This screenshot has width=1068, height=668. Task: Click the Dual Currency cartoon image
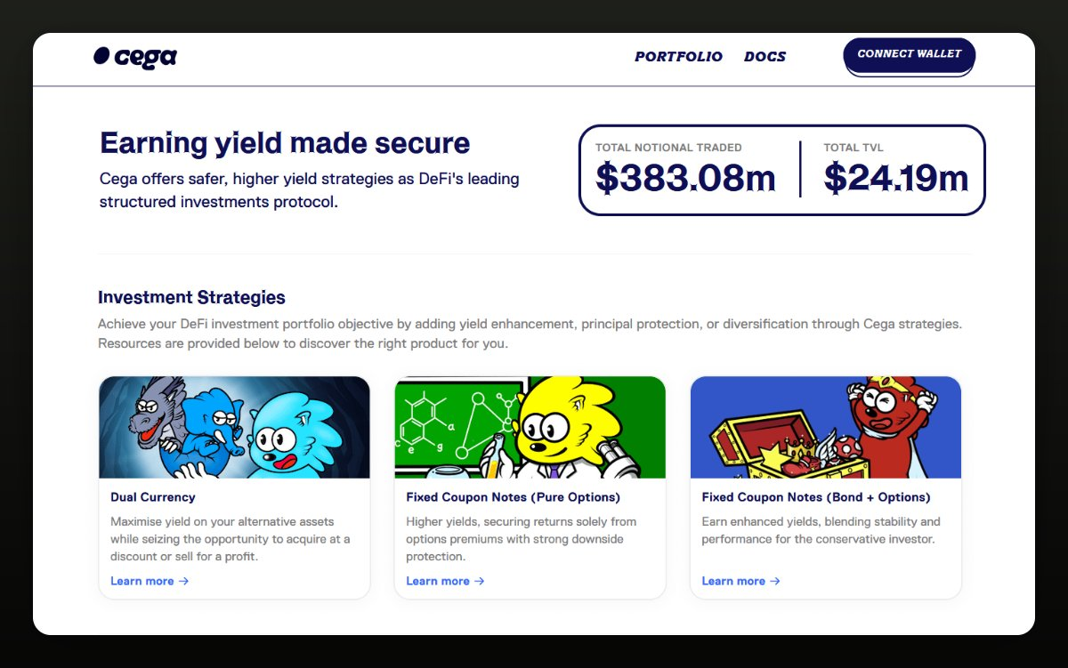[x=234, y=427]
